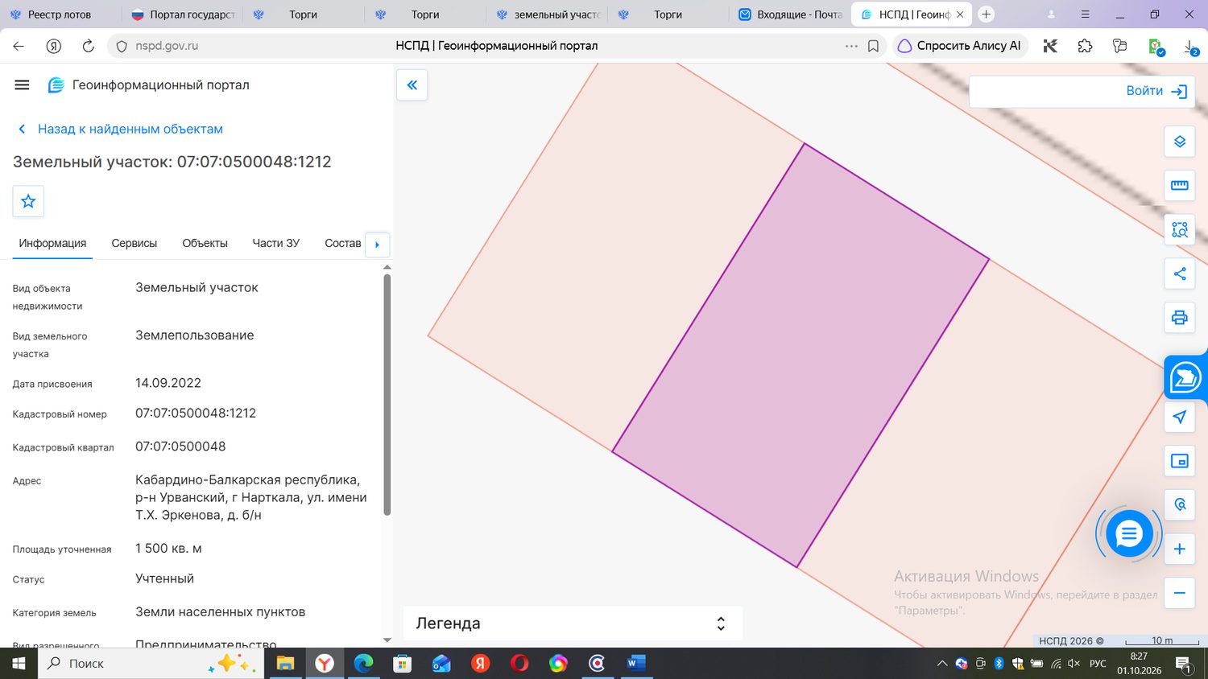Open the Части ЗУ tab
This screenshot has width=1208, height=679.
(275, 243)
